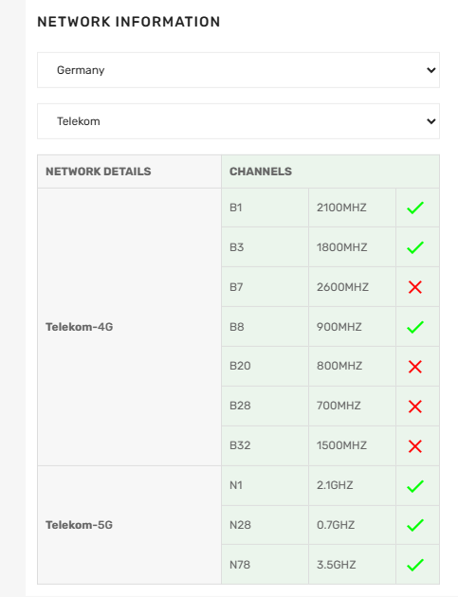Image resolution: width=458 pixels, height=597 pixels.
Task: Click the red cross in B20 row
Action: pyautogui.click(x=415, y=367)
